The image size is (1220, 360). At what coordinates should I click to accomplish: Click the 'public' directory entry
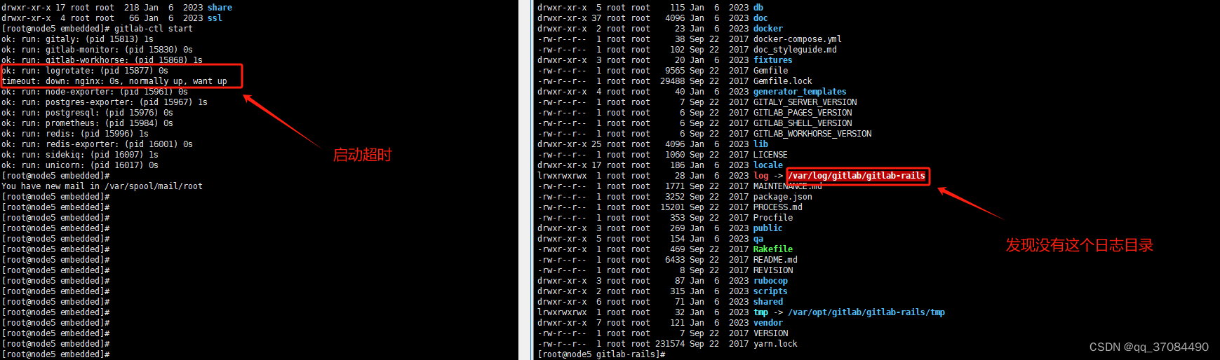[x=768, y=228]
